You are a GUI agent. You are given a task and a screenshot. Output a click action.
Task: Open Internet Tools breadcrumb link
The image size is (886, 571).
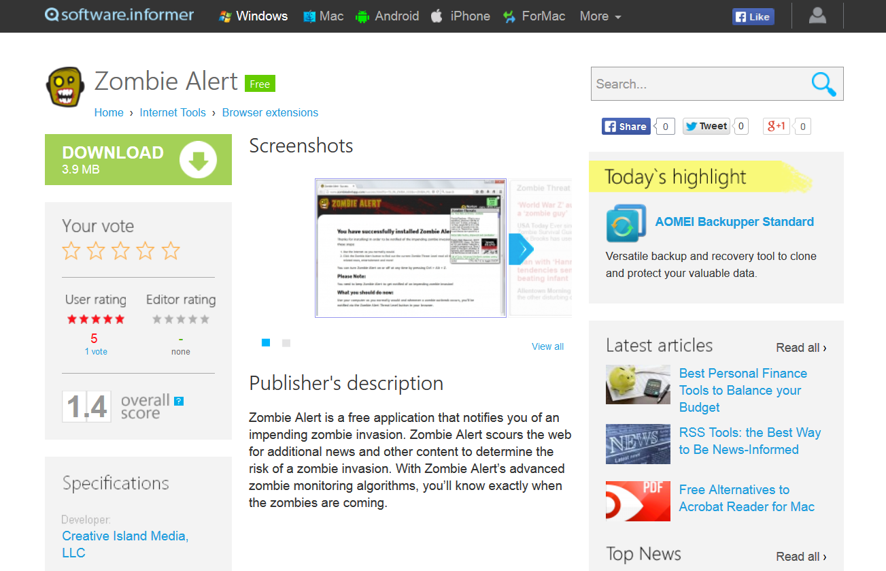pyautogui.click(x=173, y=113)
